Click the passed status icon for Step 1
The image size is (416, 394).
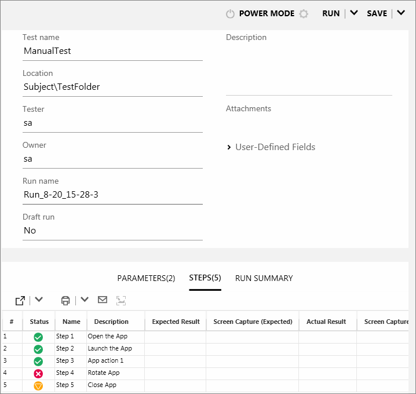point(38,337)
